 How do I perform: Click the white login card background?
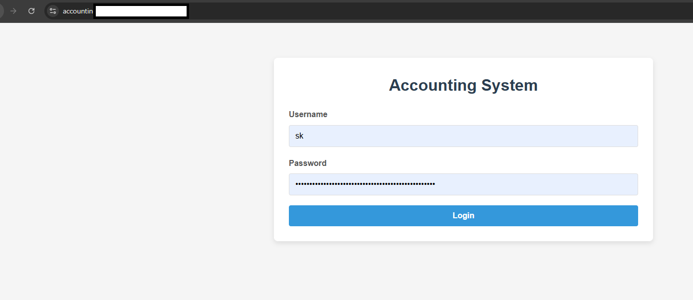[463, 234]
